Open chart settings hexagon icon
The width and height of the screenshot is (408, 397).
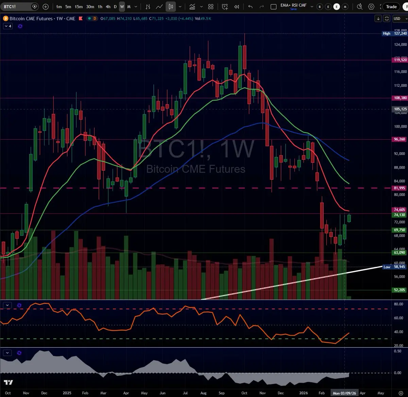371,6
